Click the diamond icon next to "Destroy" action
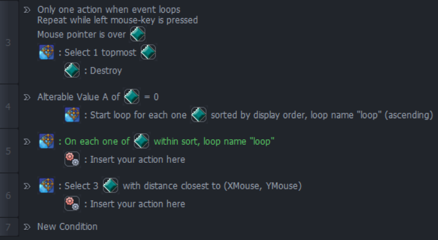This screenshot has width=438, height=240. pos(72,70)
